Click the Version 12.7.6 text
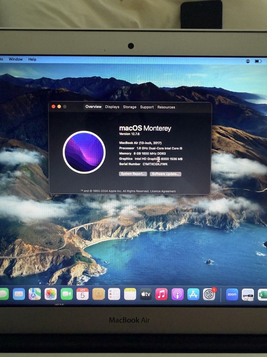This screenshot has width=267, height=357. coord(130,134)
